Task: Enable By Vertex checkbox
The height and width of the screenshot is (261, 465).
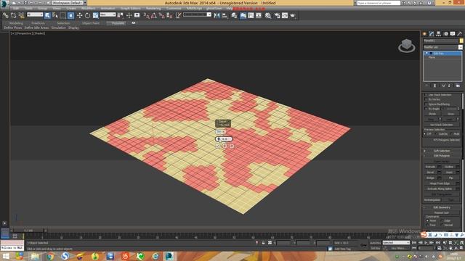Action: [426, 99]
